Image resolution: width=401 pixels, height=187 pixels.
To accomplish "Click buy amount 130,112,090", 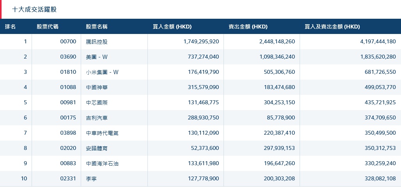I will point(204,133).
